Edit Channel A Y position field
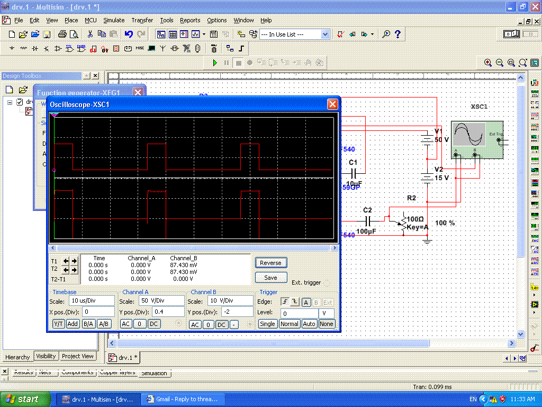Image resolution: width=542 pixels, height=407 pixels. click(168, 312)
